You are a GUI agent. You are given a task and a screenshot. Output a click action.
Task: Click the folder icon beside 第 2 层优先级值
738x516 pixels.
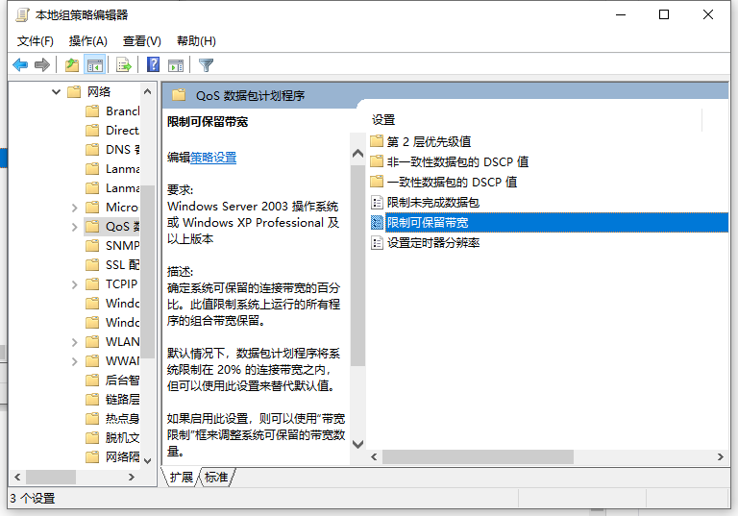377,141
